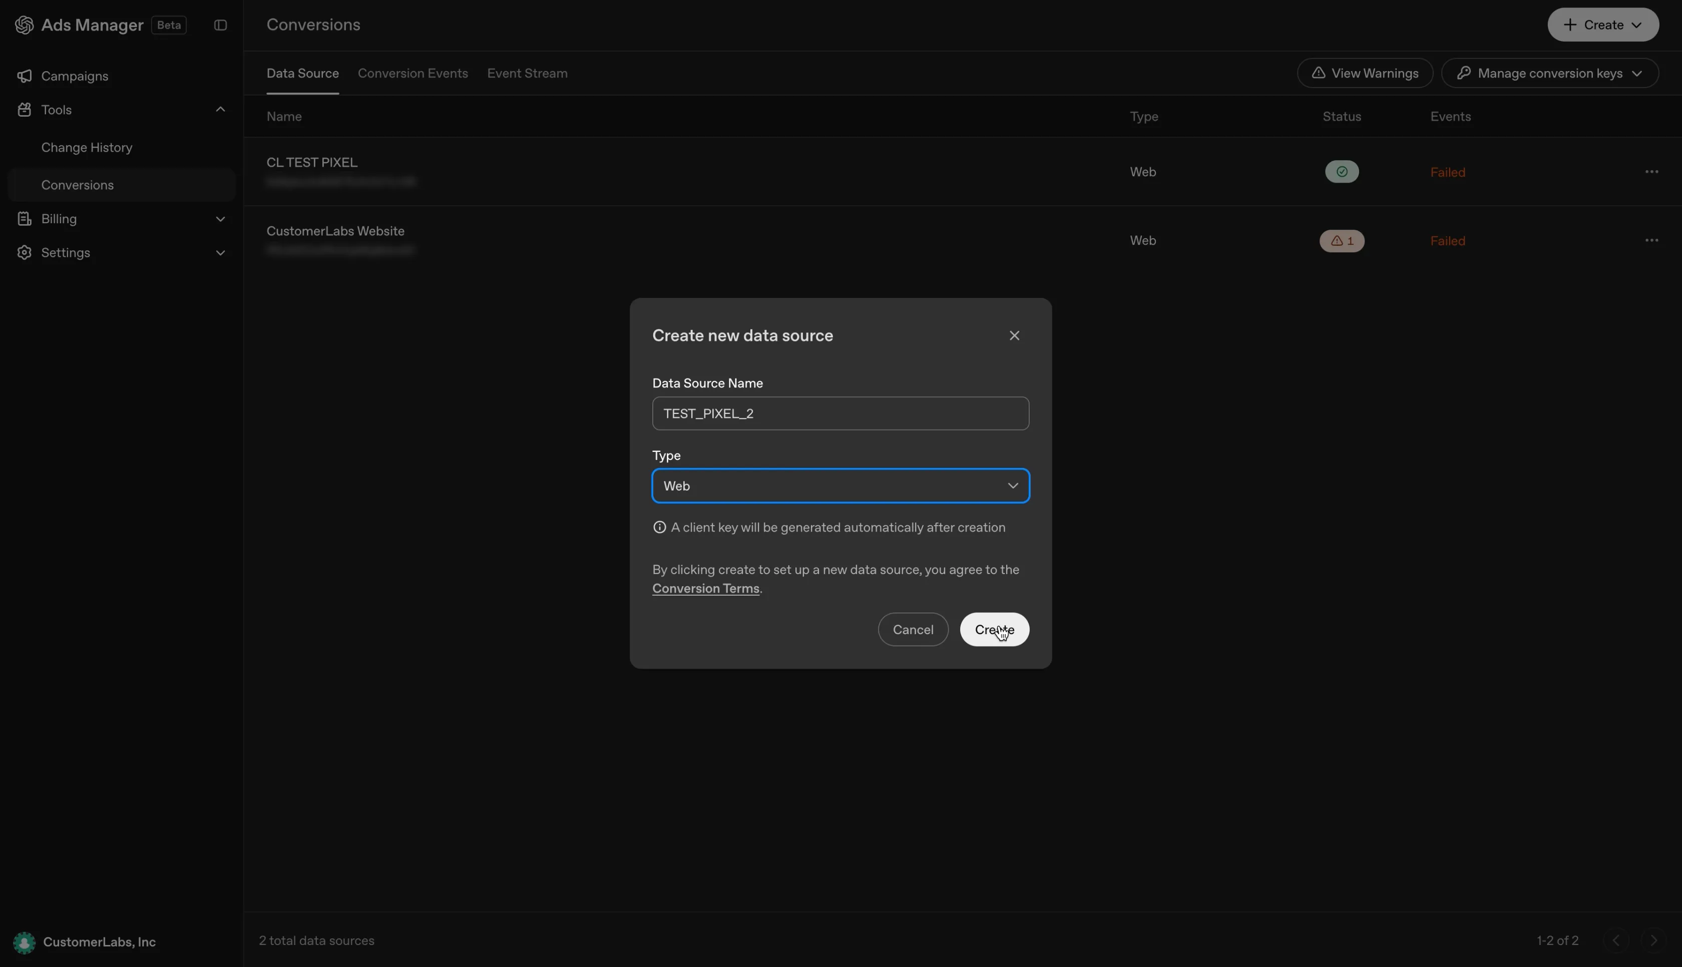Open the Type dropdown set to Web
The width and height of the screenshot is (1682, 967).
click(x=840, y=486)
